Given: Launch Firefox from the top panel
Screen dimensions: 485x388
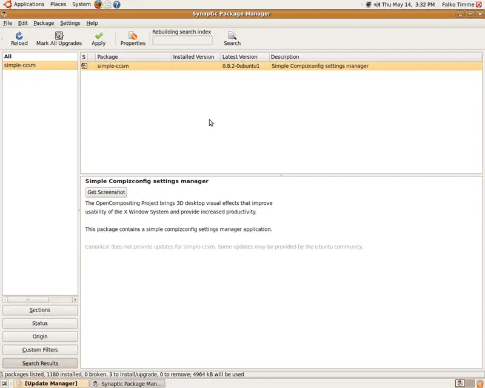Looking at the screenshot, I should click(98, 4).
